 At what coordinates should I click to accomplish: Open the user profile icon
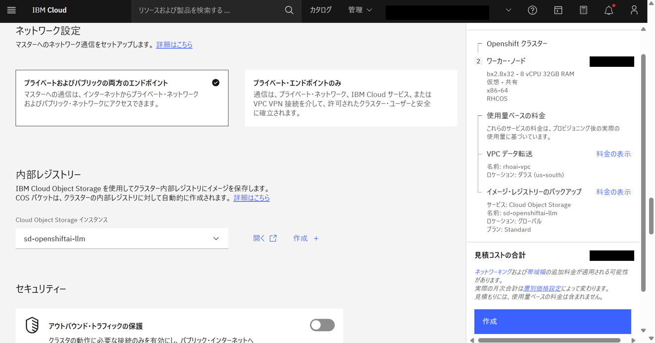click(634, 10)
